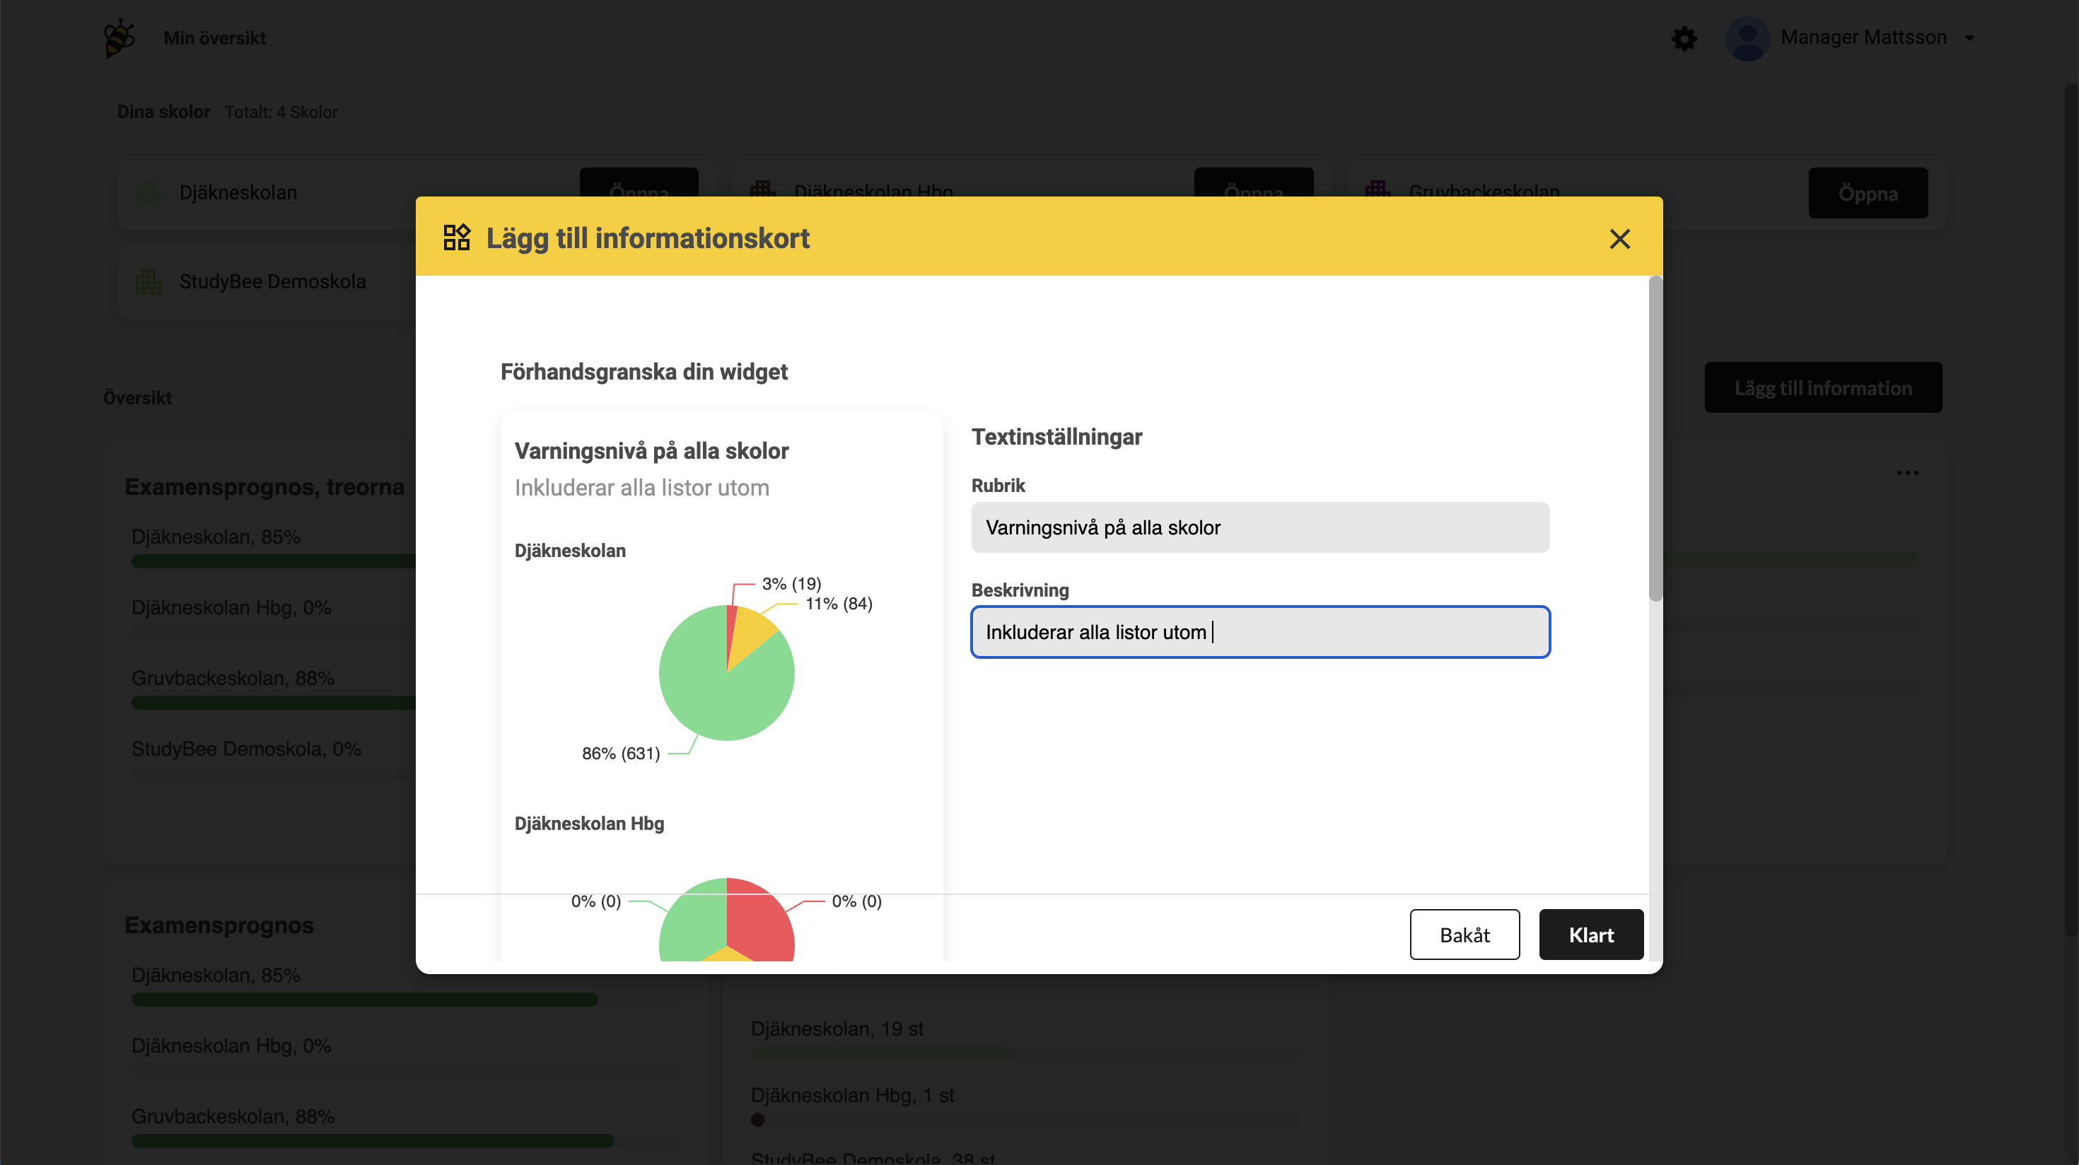Click the Översikt section heading
The width and height of the screenshot is (2079, 1165).
[137, 398]
